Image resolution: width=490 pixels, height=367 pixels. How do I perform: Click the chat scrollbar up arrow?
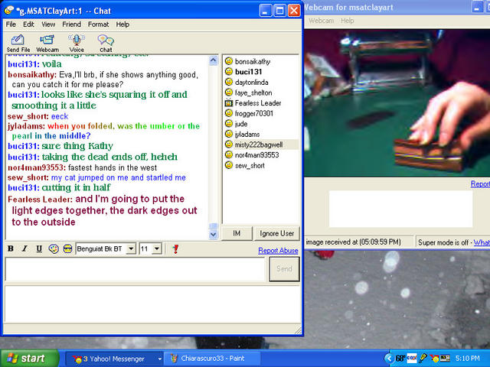213,60
